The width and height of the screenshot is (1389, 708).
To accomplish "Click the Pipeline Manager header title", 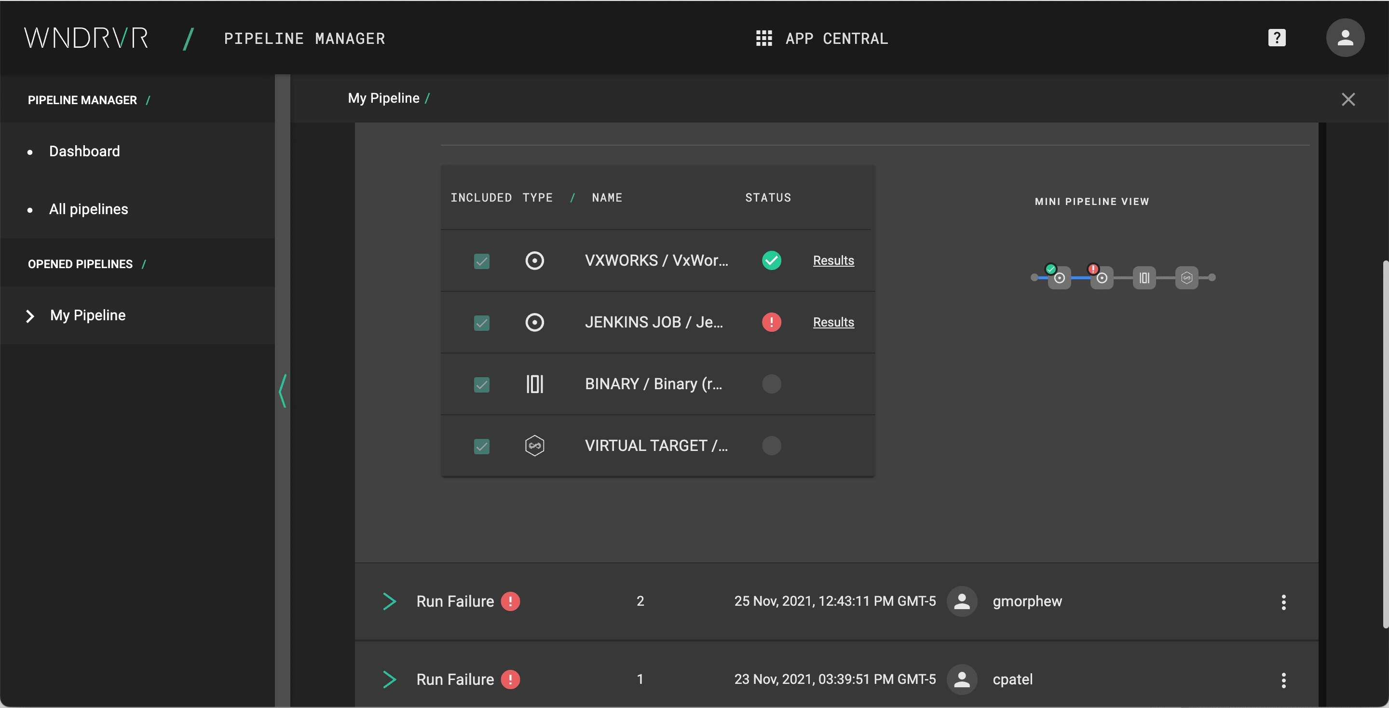I will [x=304, y=39].
